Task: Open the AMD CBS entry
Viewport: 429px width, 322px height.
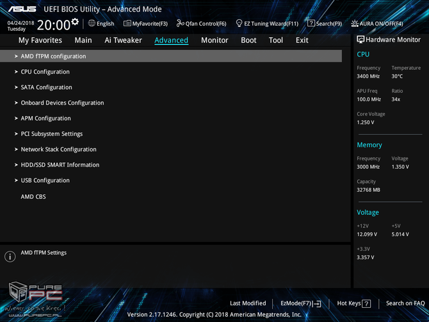Action: 33,197
